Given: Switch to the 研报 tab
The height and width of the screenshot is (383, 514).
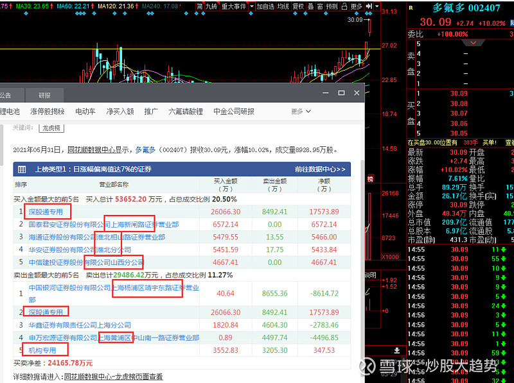Looking at the screenshot, I should [44, 95].
